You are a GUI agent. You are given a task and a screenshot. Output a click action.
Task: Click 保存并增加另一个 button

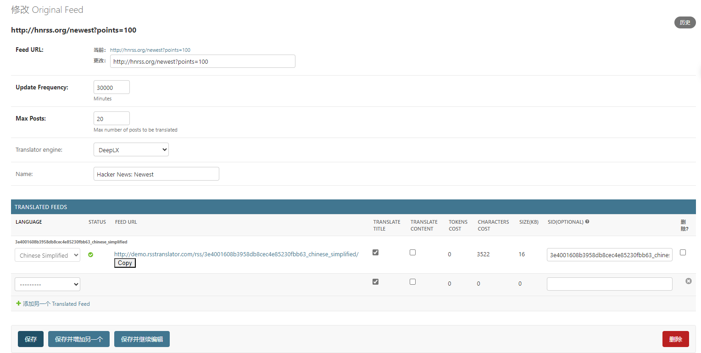pos(78,339)
